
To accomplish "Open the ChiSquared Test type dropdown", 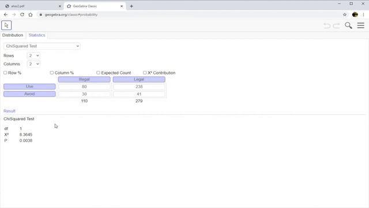I will pyautogui.click(x=42, y=46).
